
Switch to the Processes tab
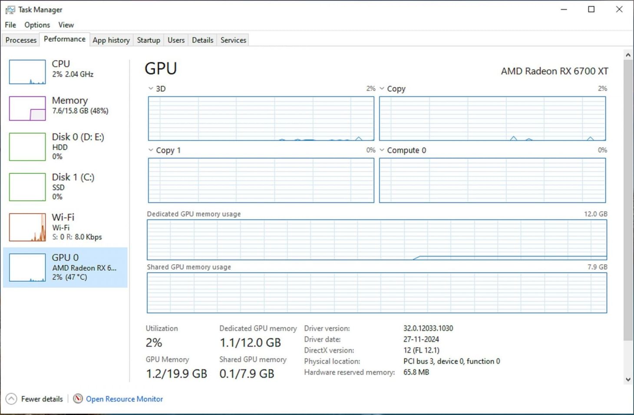click(20, 40)
